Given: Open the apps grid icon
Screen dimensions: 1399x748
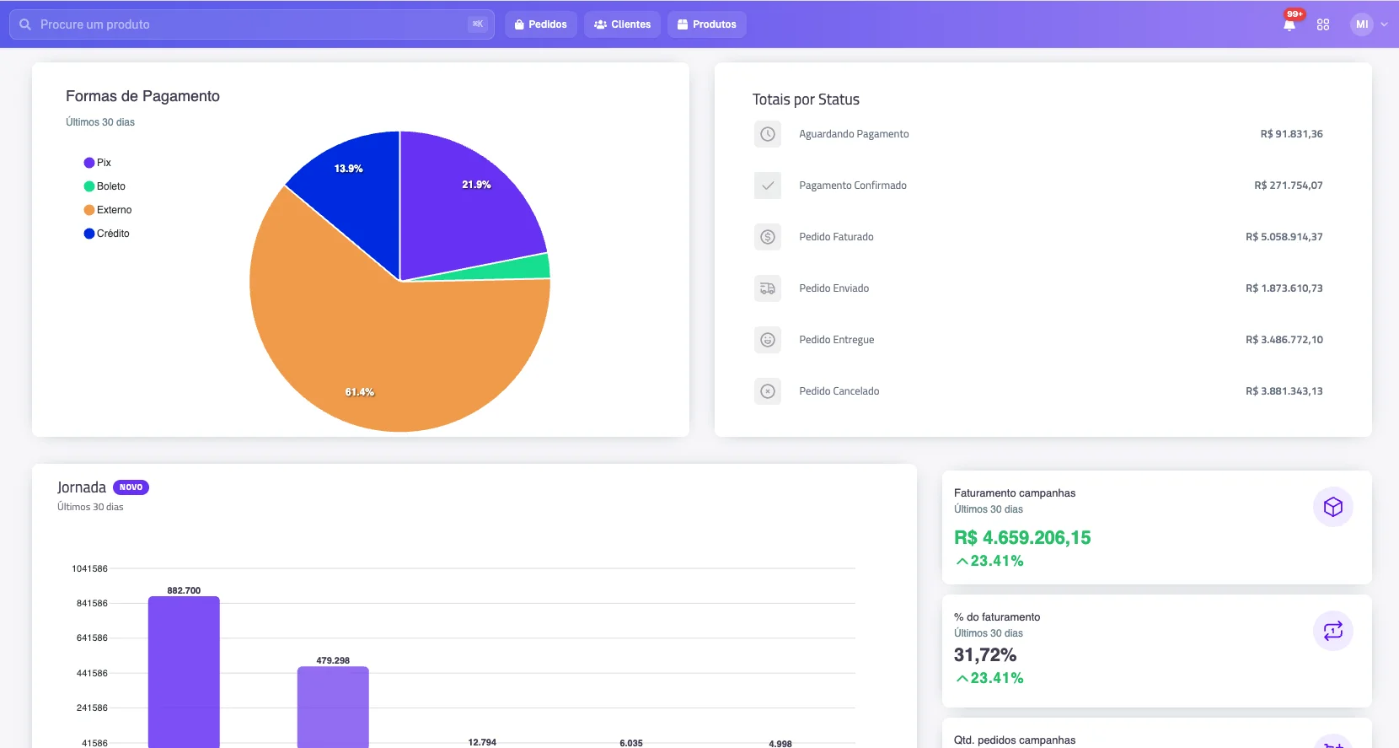Looking at the screenshot, I should click(1323, 24).
